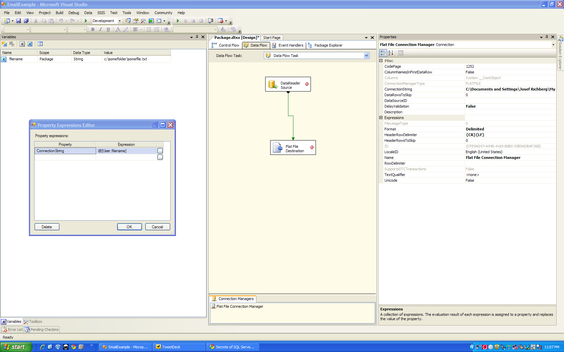Viewport: 564px width, 352px height.
Task: Open the Pending Checkins tab
Action: [x=42, y=330]
